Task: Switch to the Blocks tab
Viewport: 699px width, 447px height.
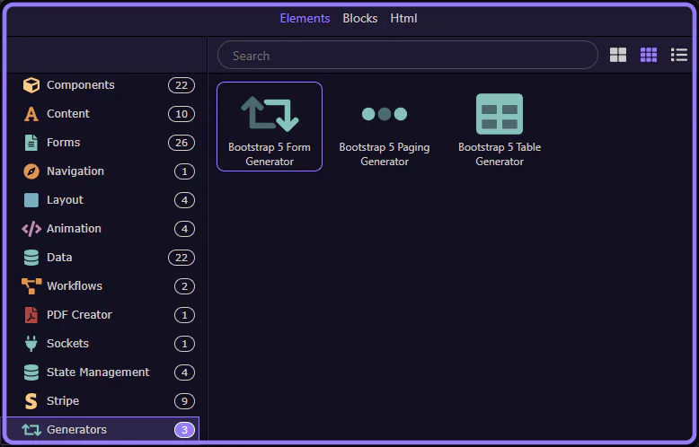Action: point(360,19)
